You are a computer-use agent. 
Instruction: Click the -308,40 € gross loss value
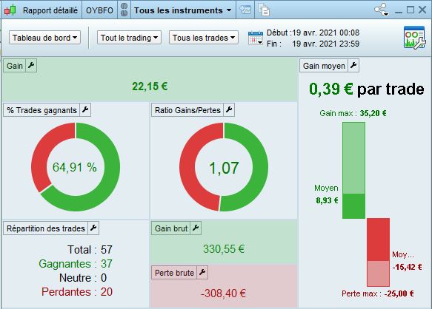223,293
